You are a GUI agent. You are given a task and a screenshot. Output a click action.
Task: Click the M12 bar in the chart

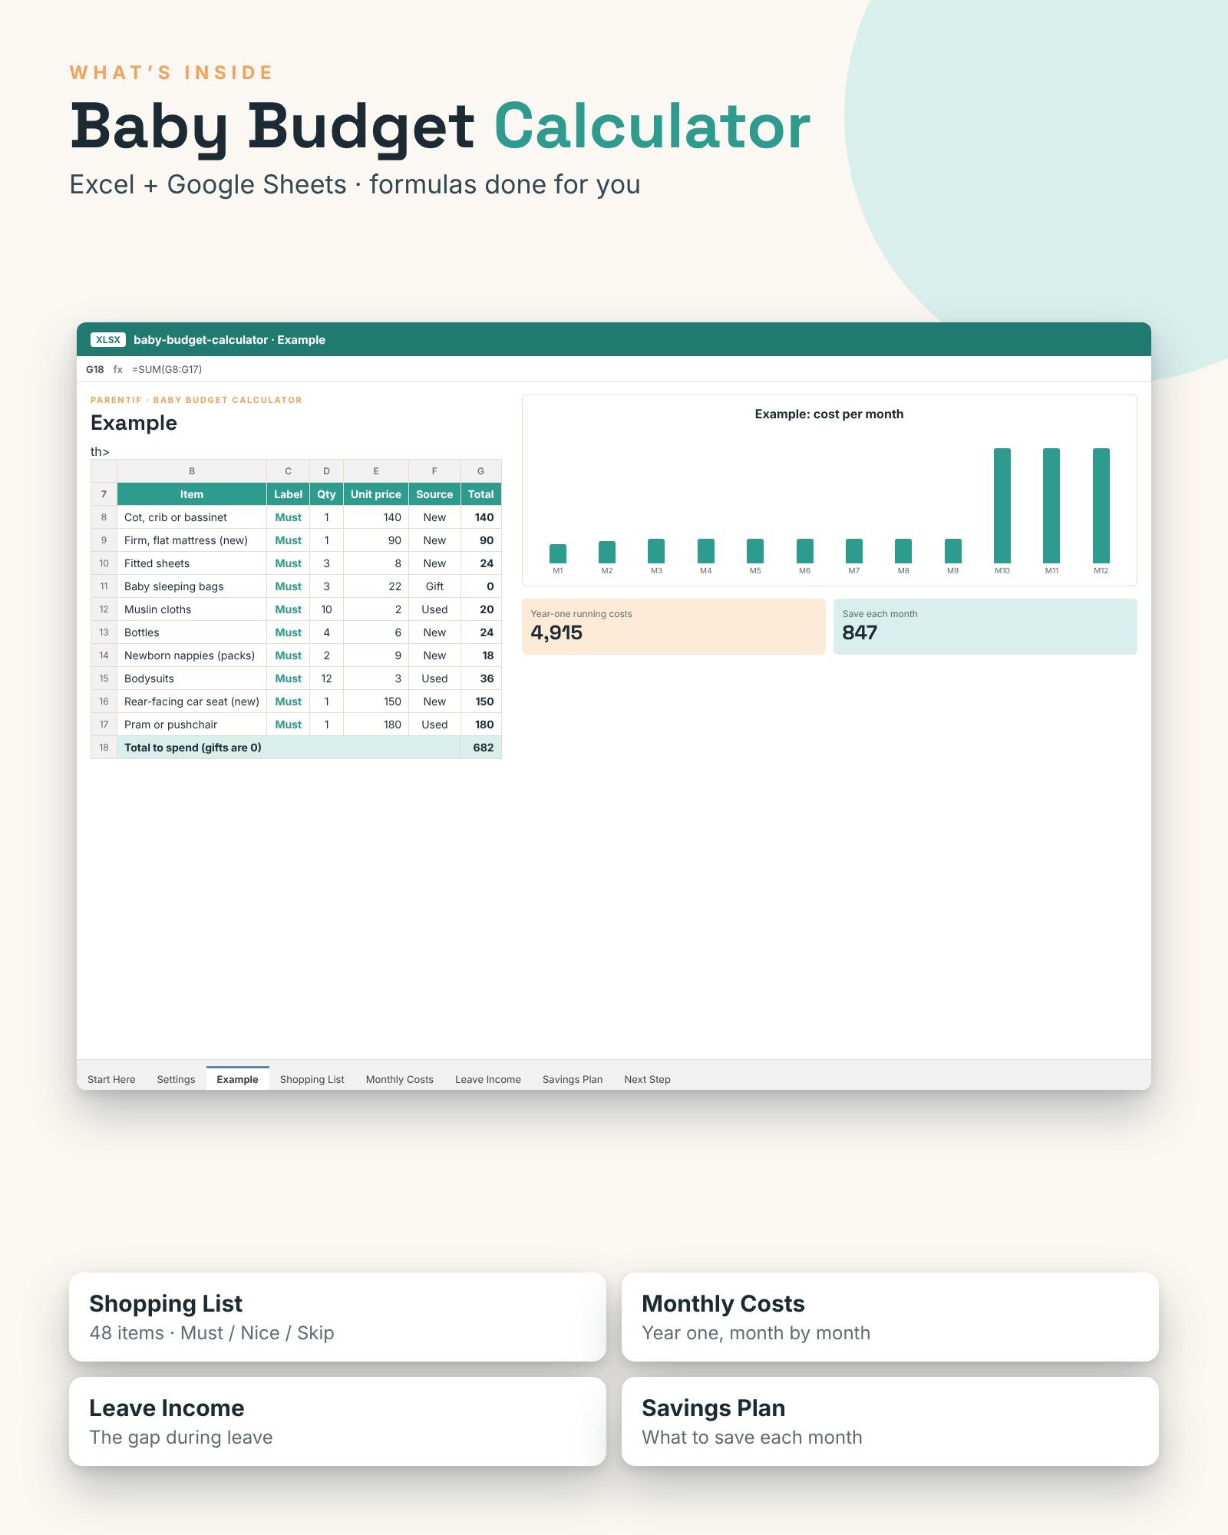1101,506
